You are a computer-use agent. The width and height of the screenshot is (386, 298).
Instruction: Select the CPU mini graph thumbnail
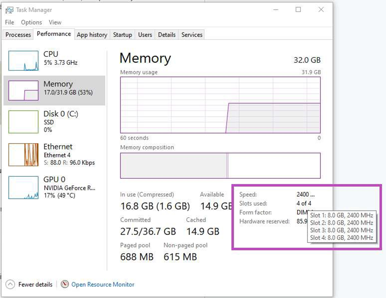23,61
